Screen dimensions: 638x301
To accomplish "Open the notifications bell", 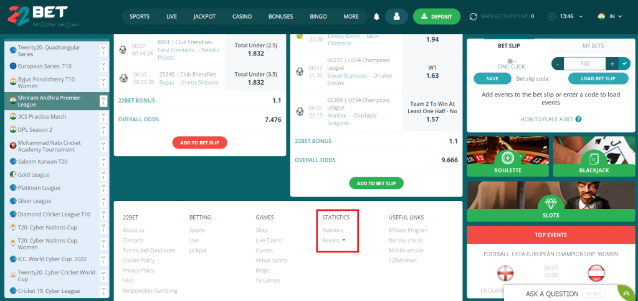I will (x=376, y=16).
